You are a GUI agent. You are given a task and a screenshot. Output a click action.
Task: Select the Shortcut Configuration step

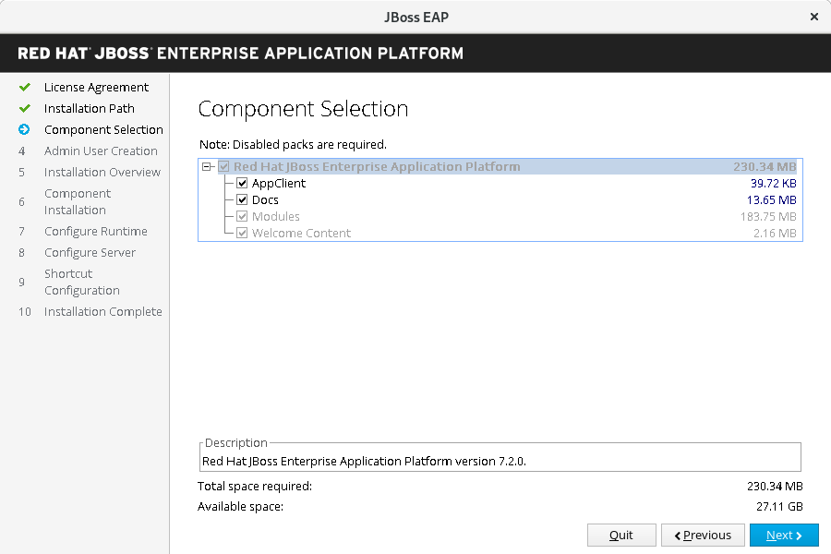coord(81,282)
